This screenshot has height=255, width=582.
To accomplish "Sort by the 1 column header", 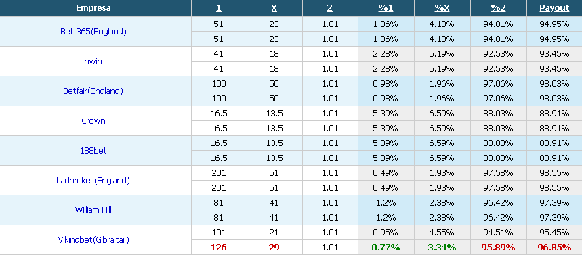I will [x=219, y=8].
